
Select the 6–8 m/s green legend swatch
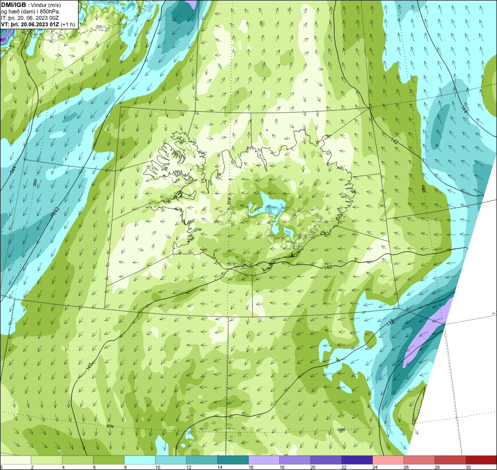tap(109, 460)
